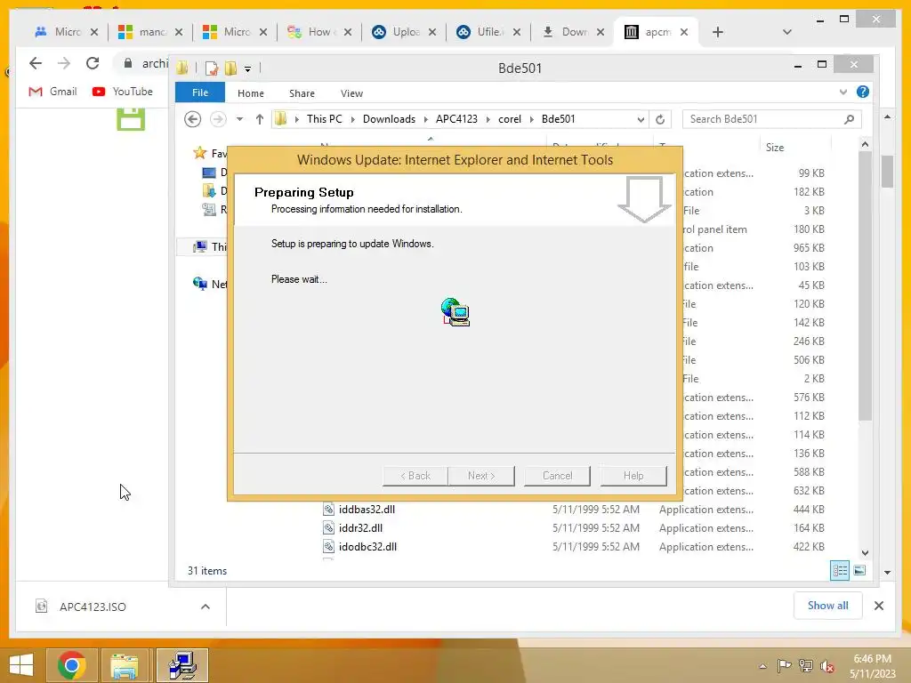Open the Chrome tab search chevron
Image resolution: width=911 pixels, height=683 pixels.
(x=786, y=32)
